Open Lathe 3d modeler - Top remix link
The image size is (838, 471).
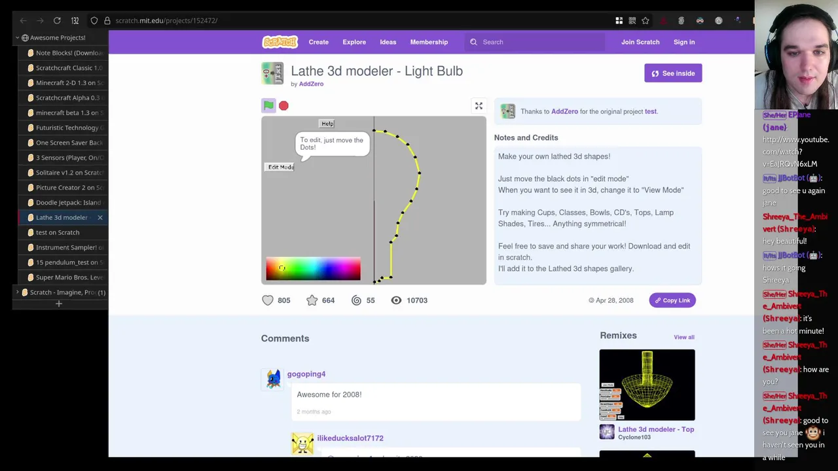coord(656,429)
